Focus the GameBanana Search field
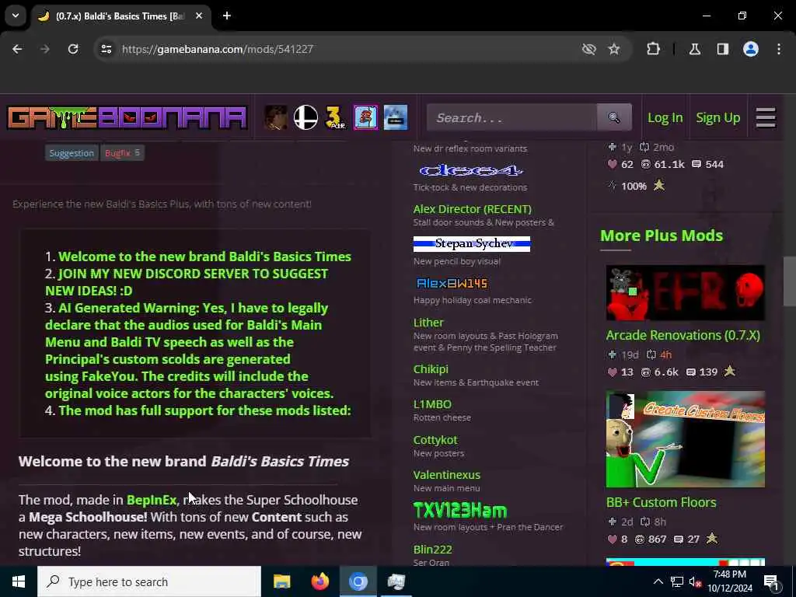The height and width of the screenshot is (597, 796). point(511,118)
